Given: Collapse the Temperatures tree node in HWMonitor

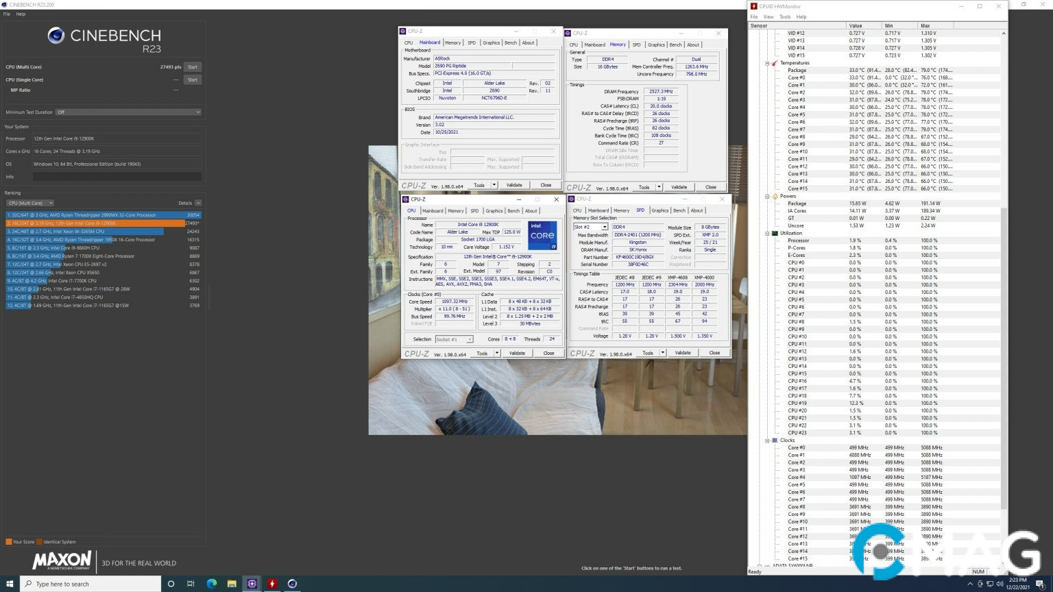Looking at the screenshot, I should [767, 63].
